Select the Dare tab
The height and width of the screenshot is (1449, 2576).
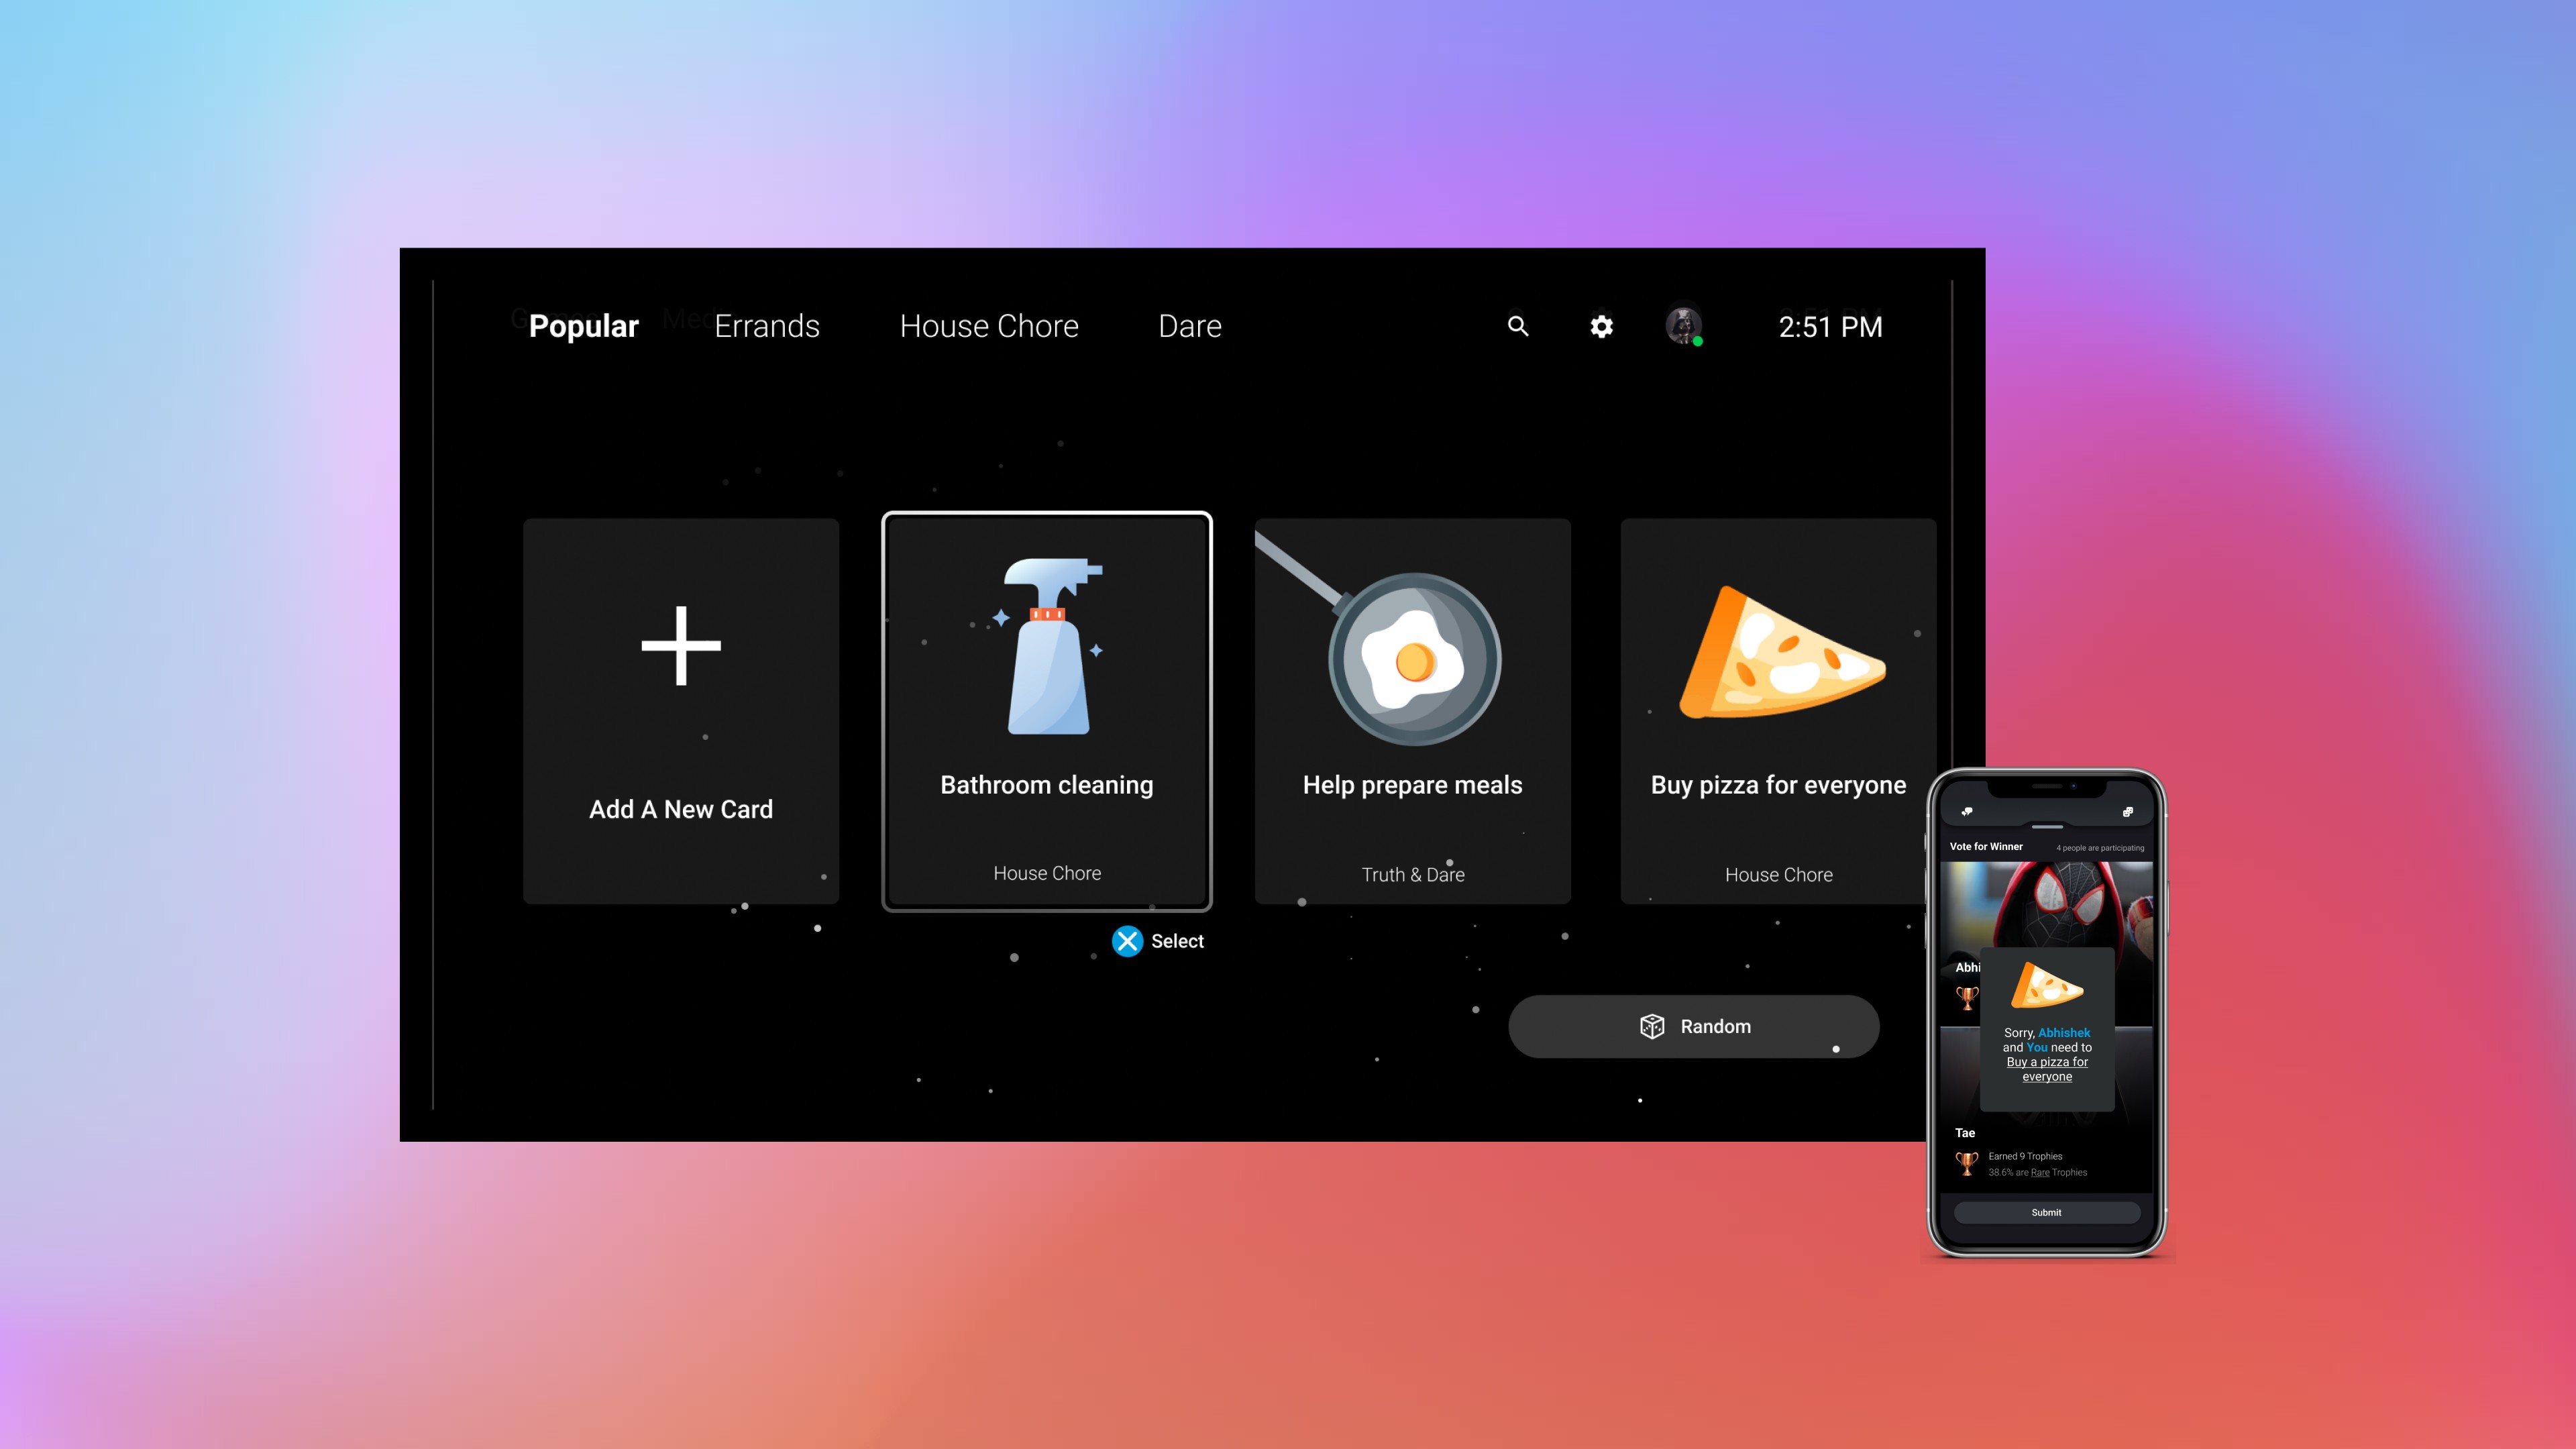[x=1189, y=326]
